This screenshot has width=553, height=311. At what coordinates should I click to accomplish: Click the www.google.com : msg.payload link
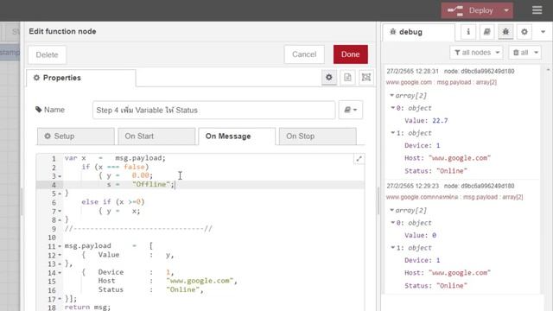442,82
